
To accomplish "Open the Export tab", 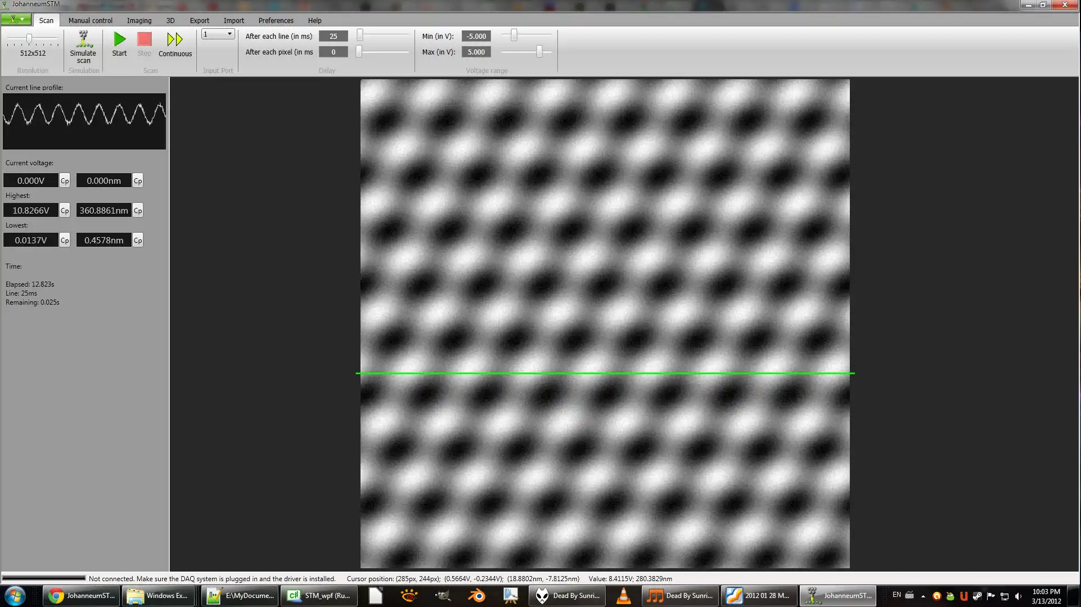I will click(199, 20).
